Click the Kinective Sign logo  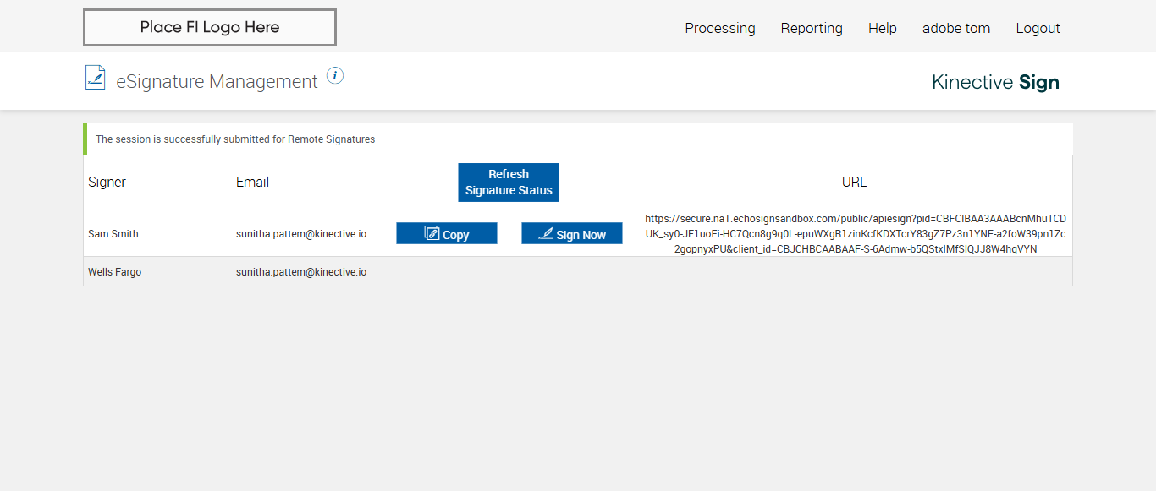coord(995,82)
